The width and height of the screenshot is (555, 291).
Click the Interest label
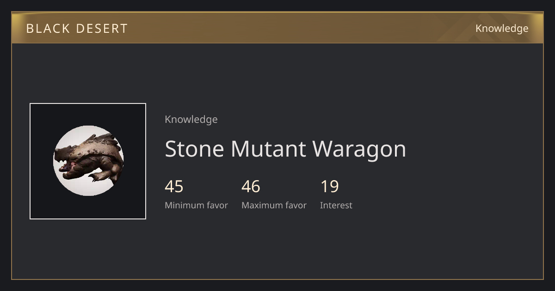click(x=336, y=205)
